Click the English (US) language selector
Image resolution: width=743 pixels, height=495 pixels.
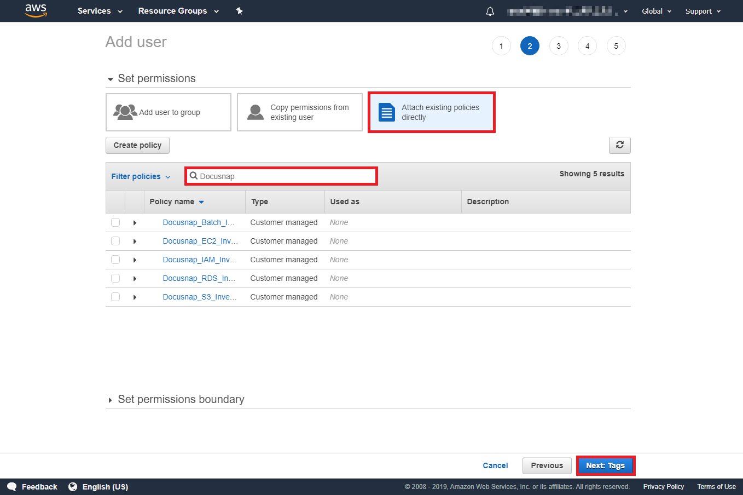point(105,487)
